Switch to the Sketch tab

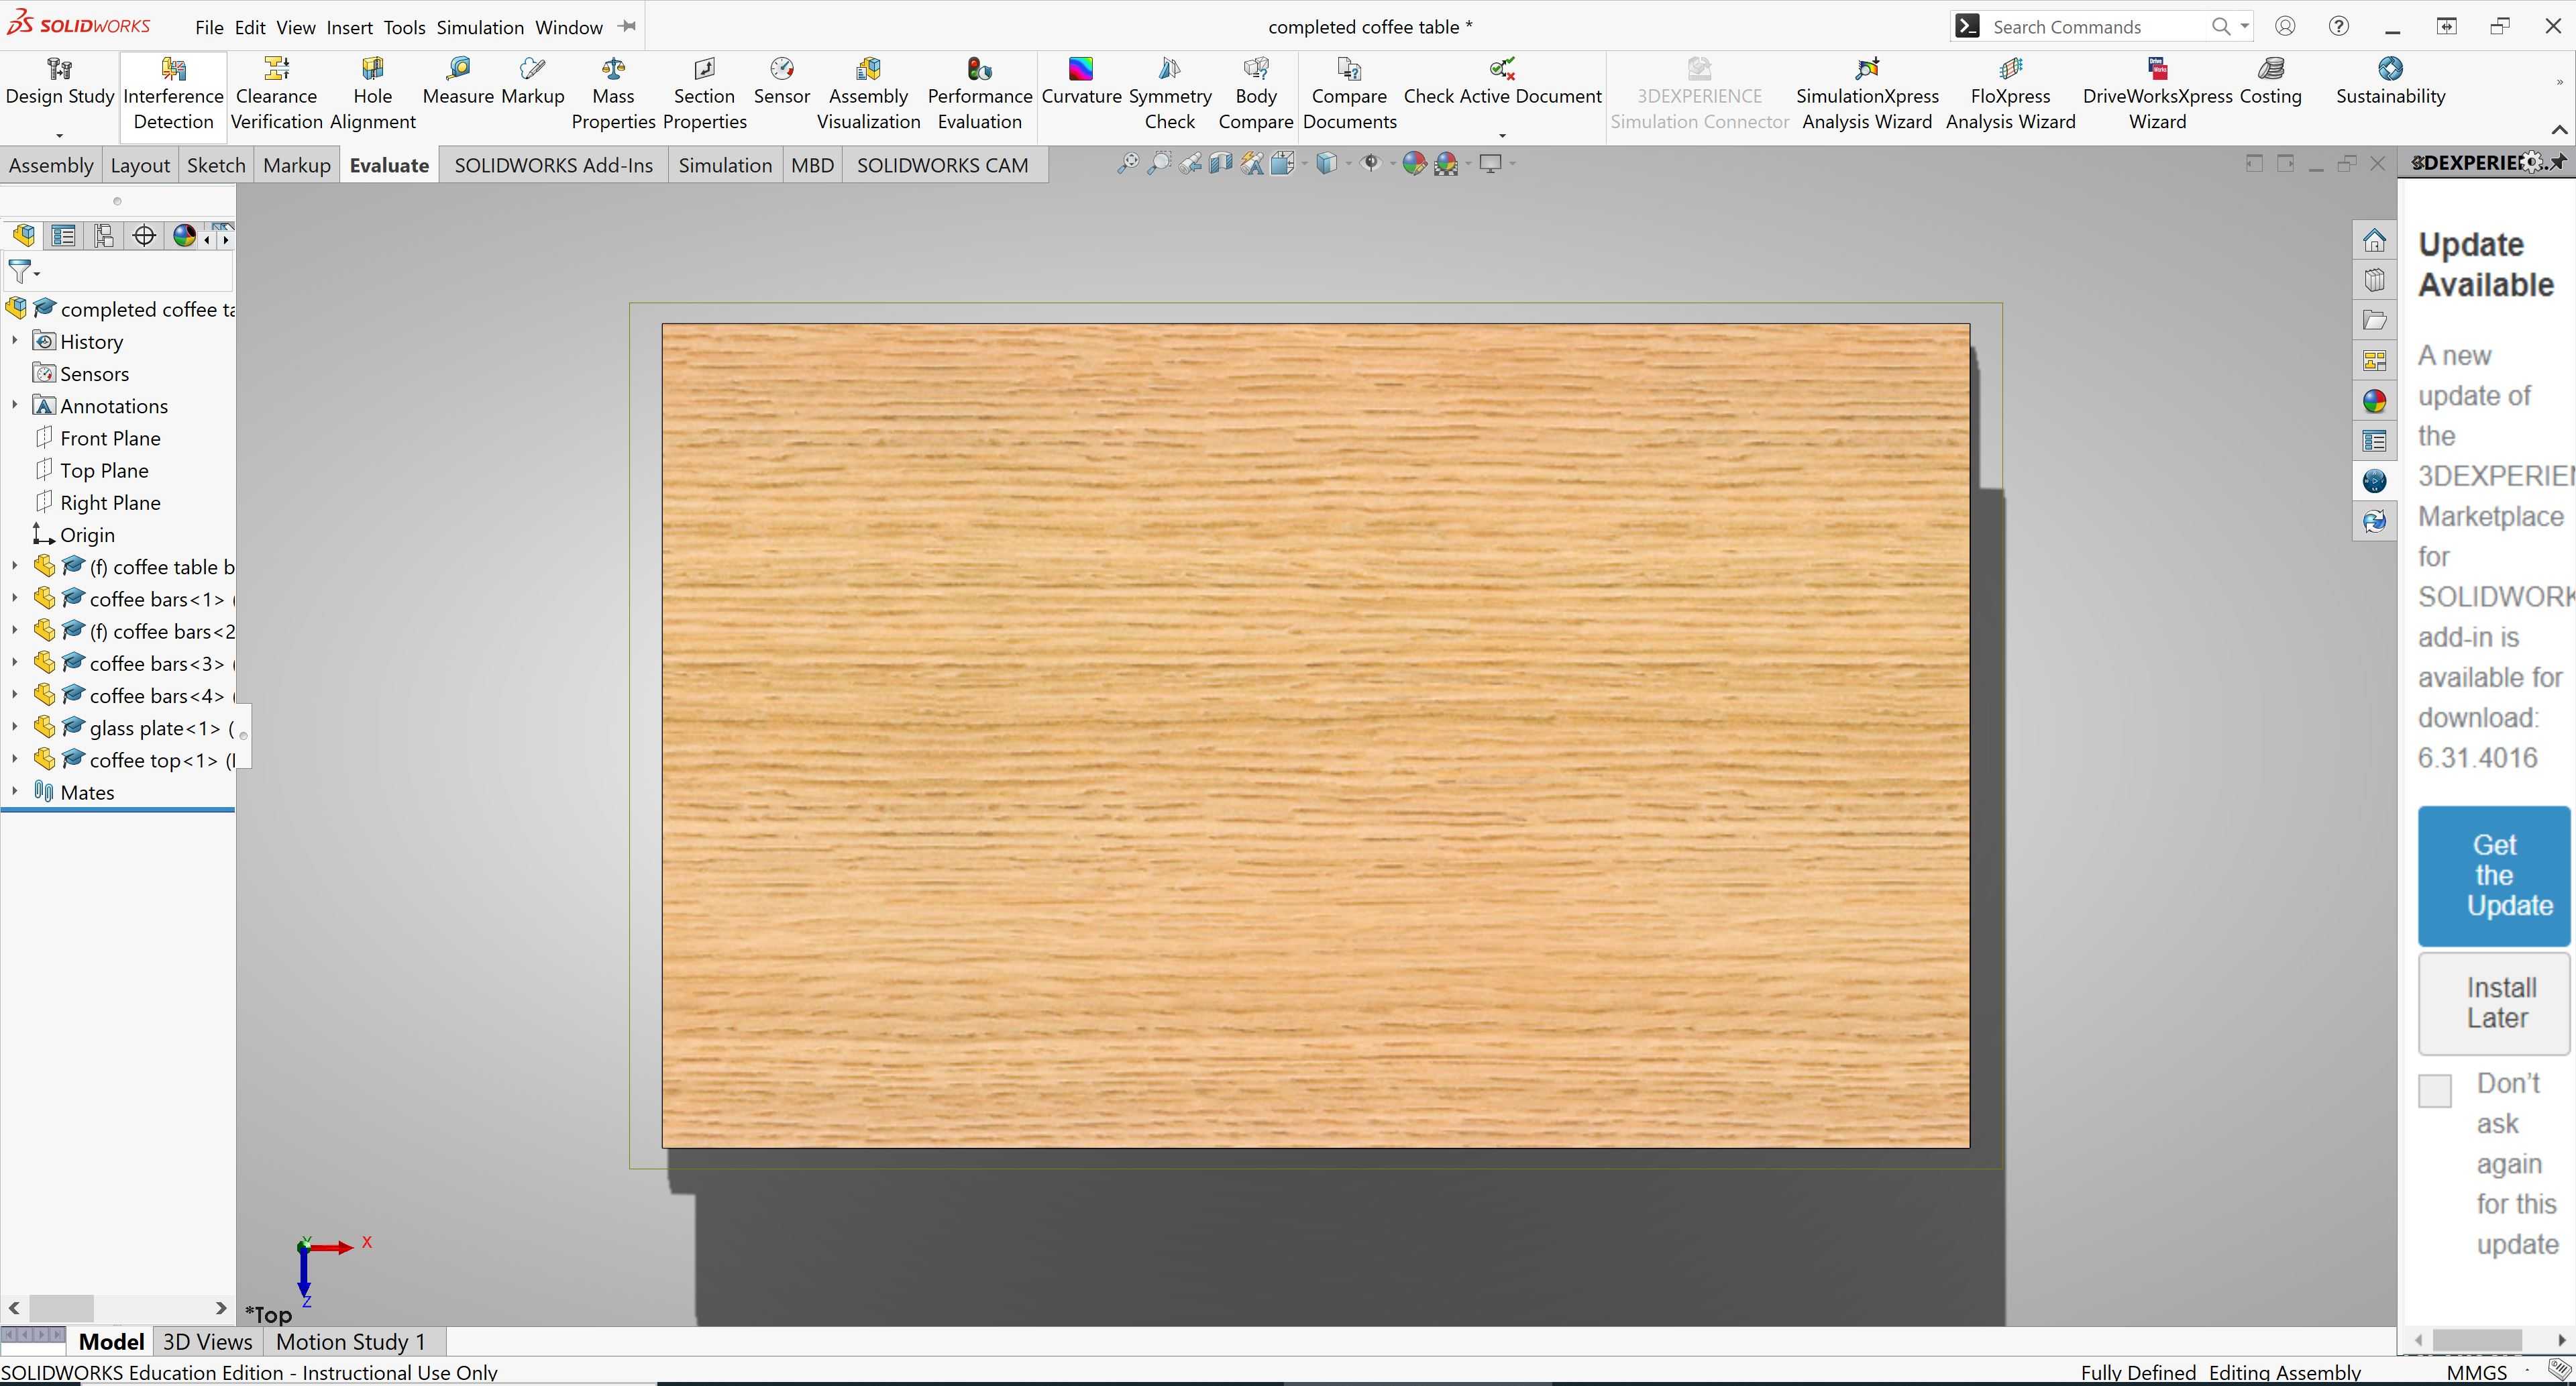pos(216,165)
